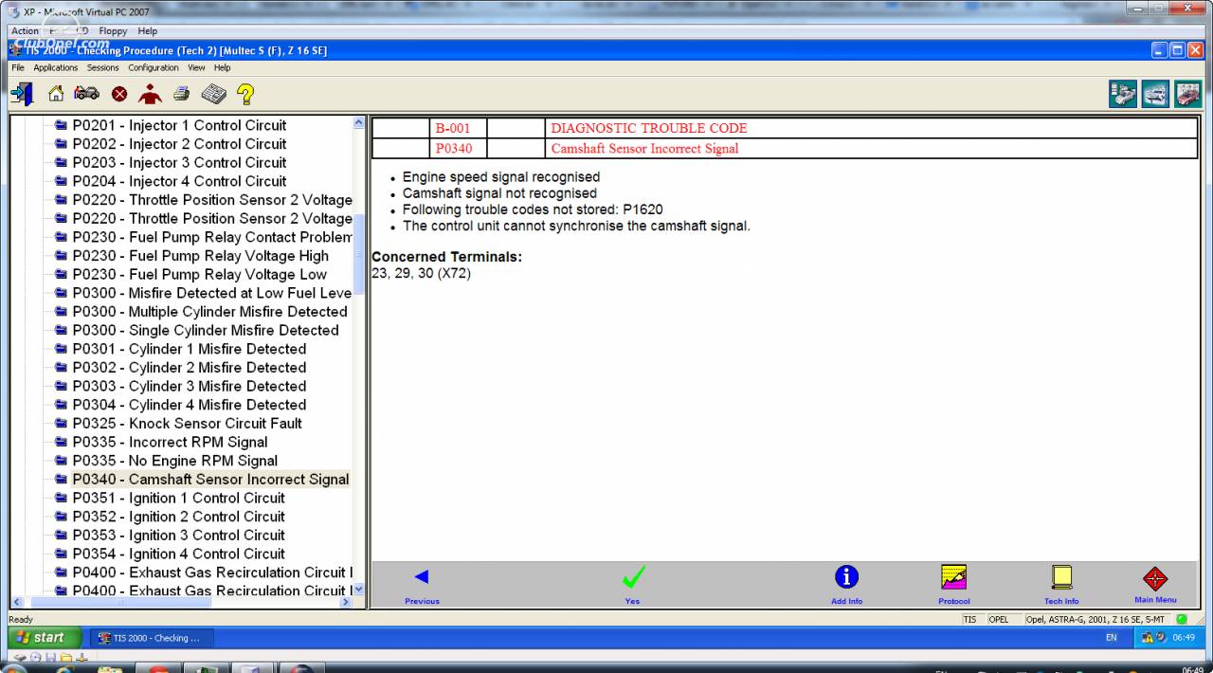Open the Virtual PC Floppy menu
The width and height of the screenshot is (1213, 673).
113,31
